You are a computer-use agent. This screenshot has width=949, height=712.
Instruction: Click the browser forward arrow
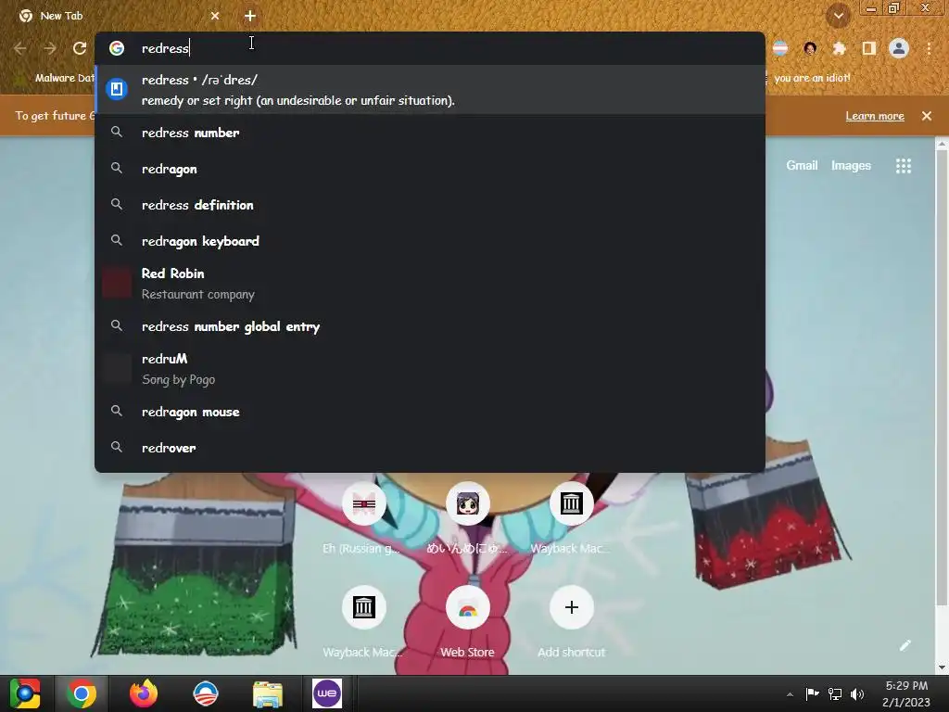coord(50,48)
